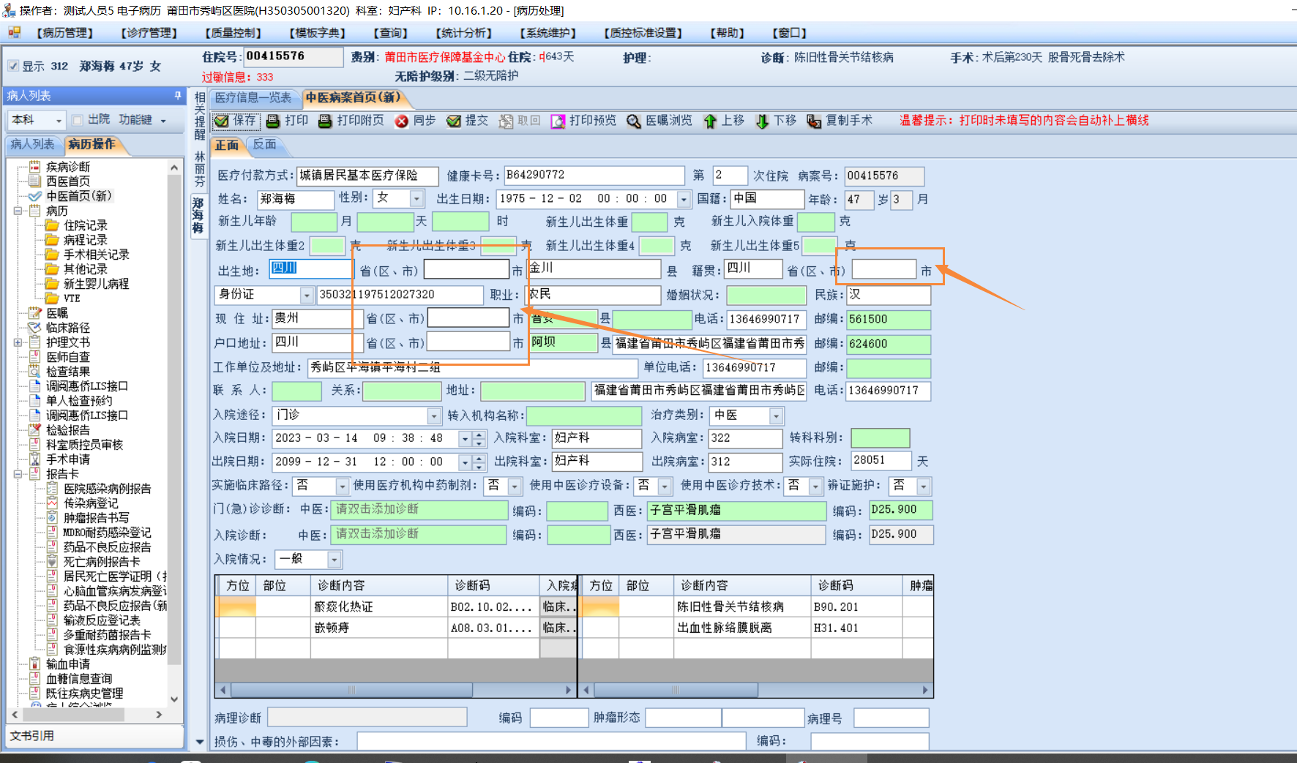Click the 医嘱 notepad icon in tree
The height and width of the screenshot is (763, 1297).
tap(34, 313)
